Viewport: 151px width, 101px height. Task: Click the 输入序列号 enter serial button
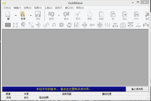point(137,89)
